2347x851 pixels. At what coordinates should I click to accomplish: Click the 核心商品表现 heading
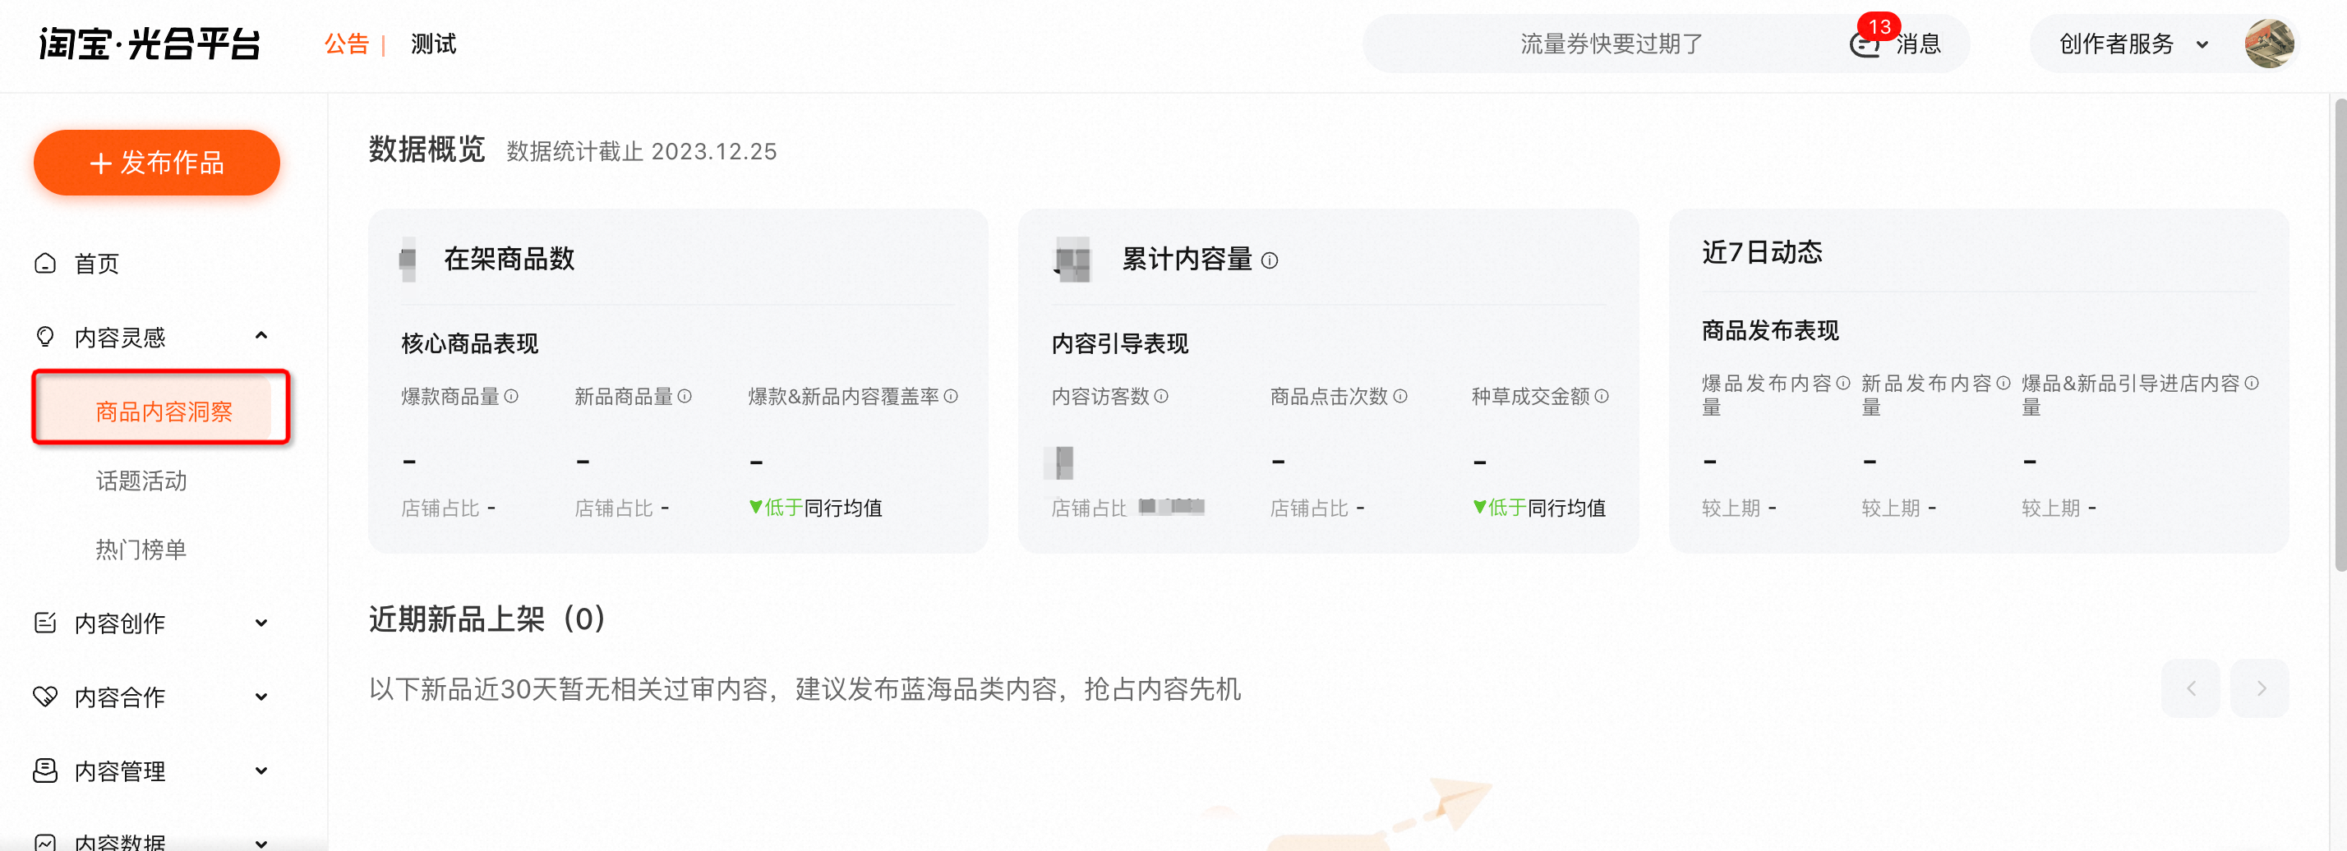click(469, 343)
